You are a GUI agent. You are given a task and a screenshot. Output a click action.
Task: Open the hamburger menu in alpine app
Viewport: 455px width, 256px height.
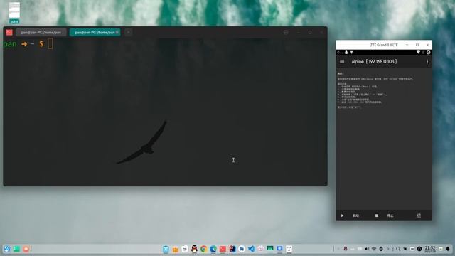[x=342, y=62]
